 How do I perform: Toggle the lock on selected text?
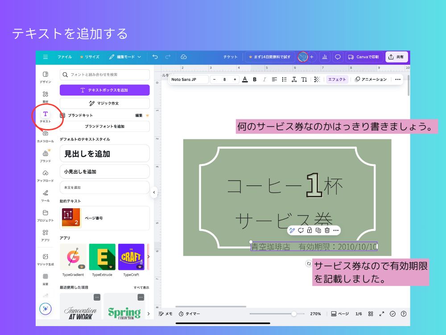[309, 230]
